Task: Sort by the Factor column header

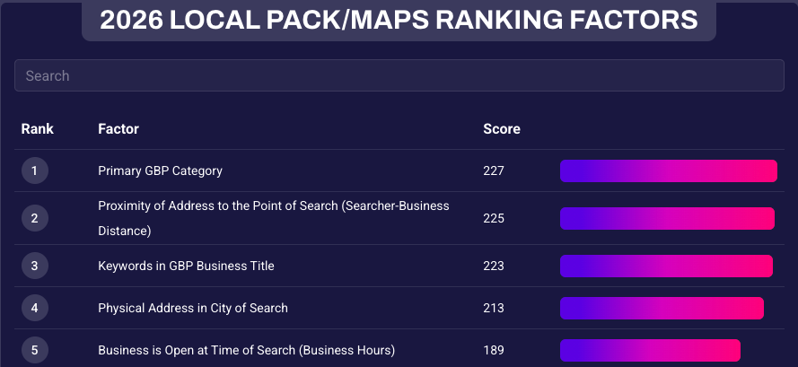Action: pyautogui.click(x=118, y=129)
